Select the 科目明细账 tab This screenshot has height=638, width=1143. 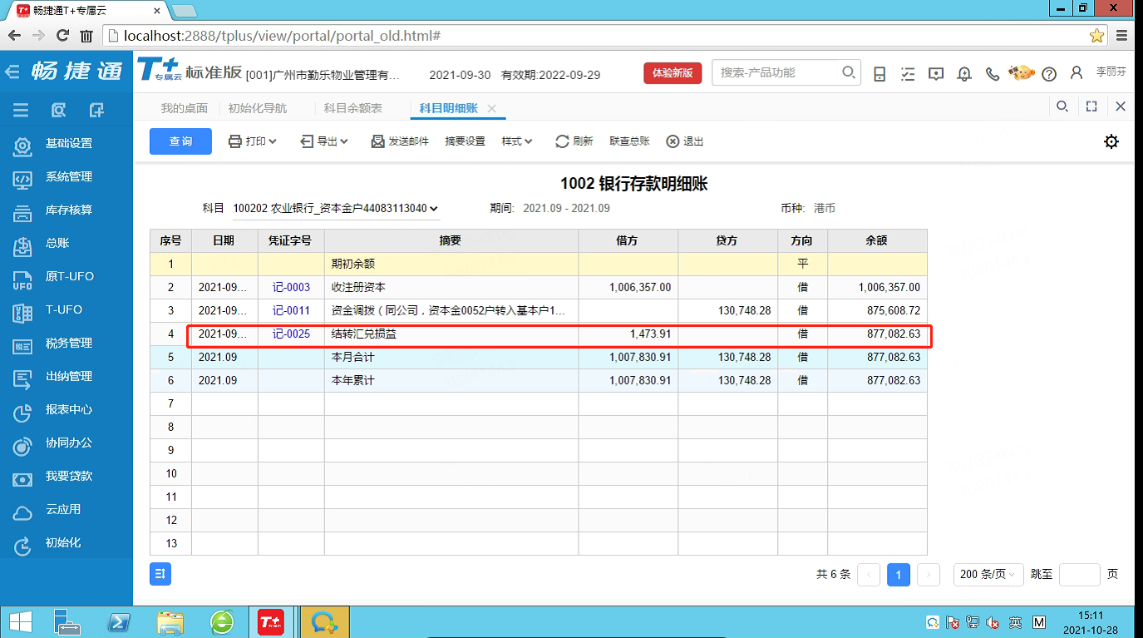pos(449,108)
